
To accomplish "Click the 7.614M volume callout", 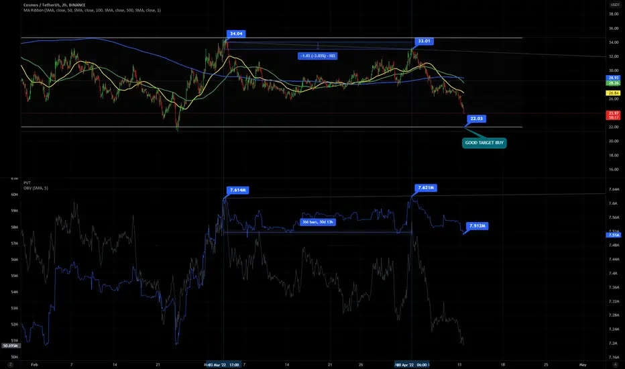I will point(237,191).
